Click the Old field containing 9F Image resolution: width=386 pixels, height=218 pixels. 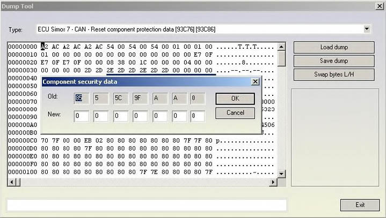pyautogui.click(x=140, y=98)
